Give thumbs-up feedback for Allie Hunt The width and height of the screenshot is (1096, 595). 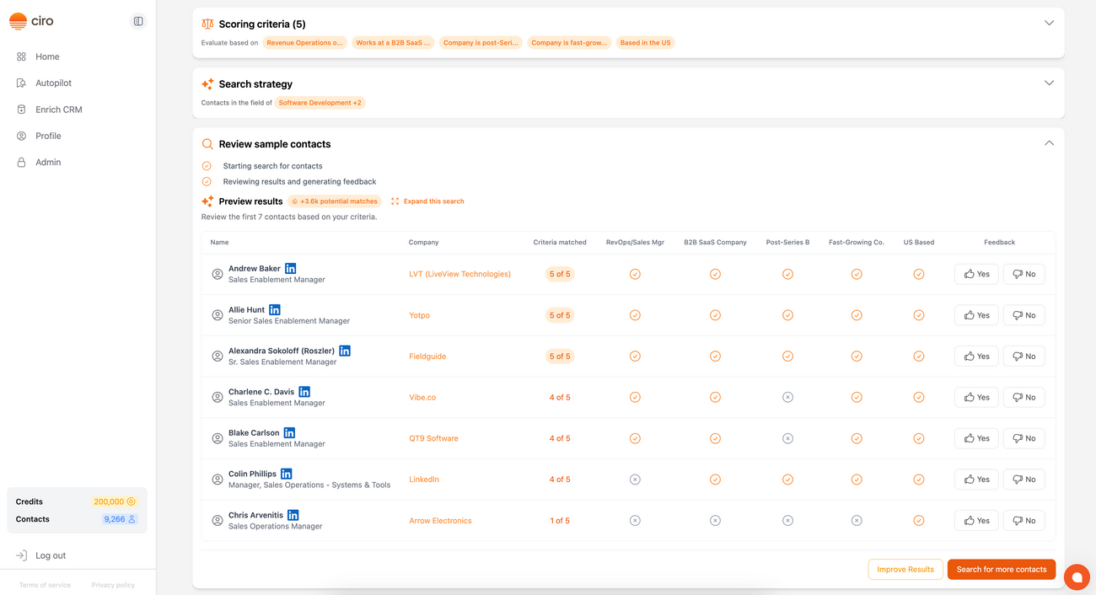click(975, 314)
